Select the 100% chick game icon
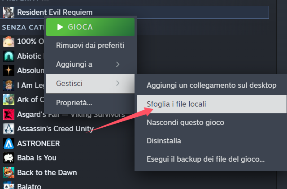Image resolution: width=287 pixels, height=189 pixels. [9, 42]
